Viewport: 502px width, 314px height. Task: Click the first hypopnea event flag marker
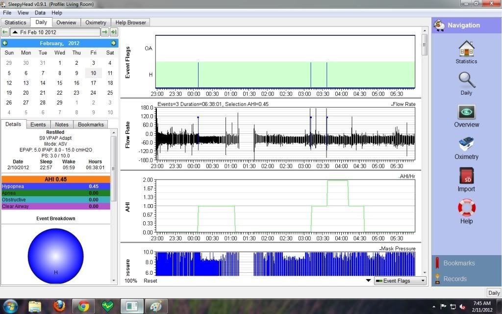[x=198, y=75]
